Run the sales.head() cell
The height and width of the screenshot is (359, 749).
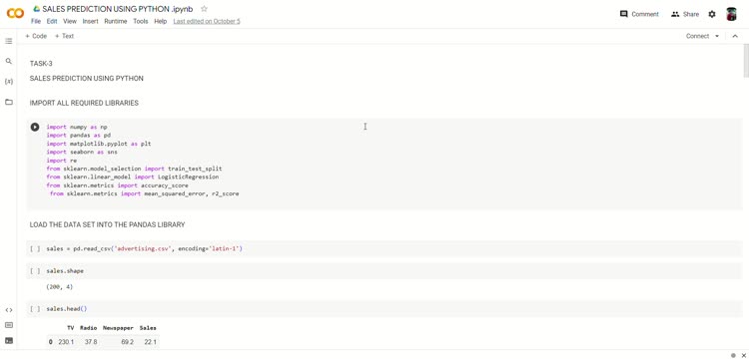35,309
